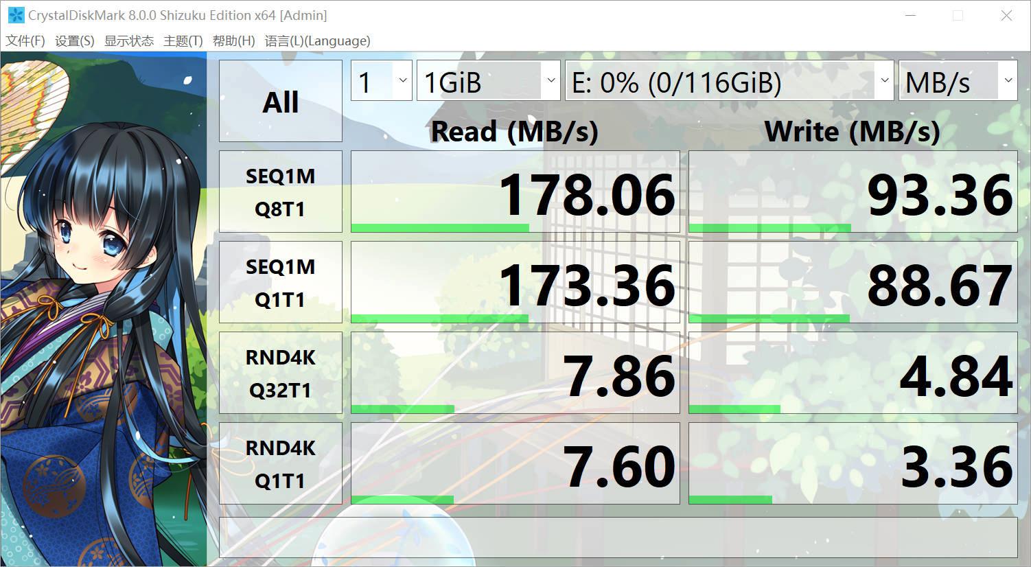Click the RND4K Q1T1 write result 3.36
This screenshot has height=567, width=1031.
click(954, 465)
